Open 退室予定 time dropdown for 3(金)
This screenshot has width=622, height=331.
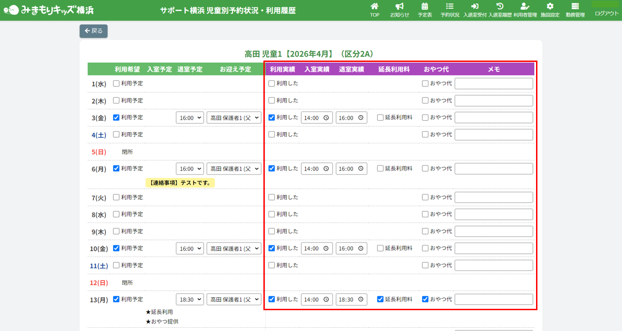189,118
